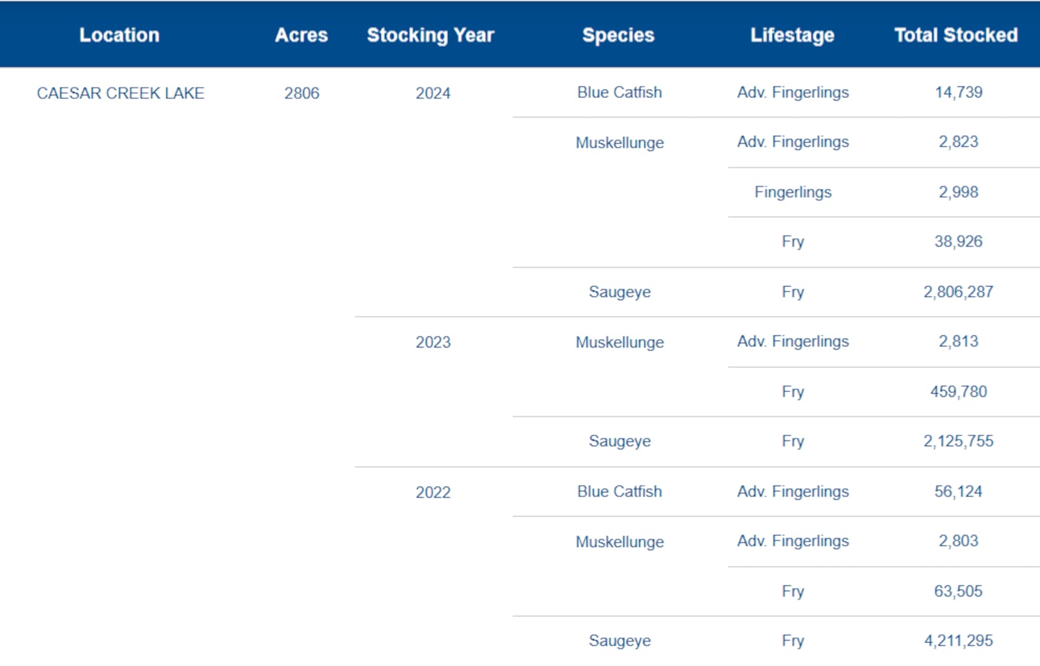The width and height of the screenshot is (1040, 666).
Task: Click the 4,211,295 total stocked value
Action: (958, 641)
